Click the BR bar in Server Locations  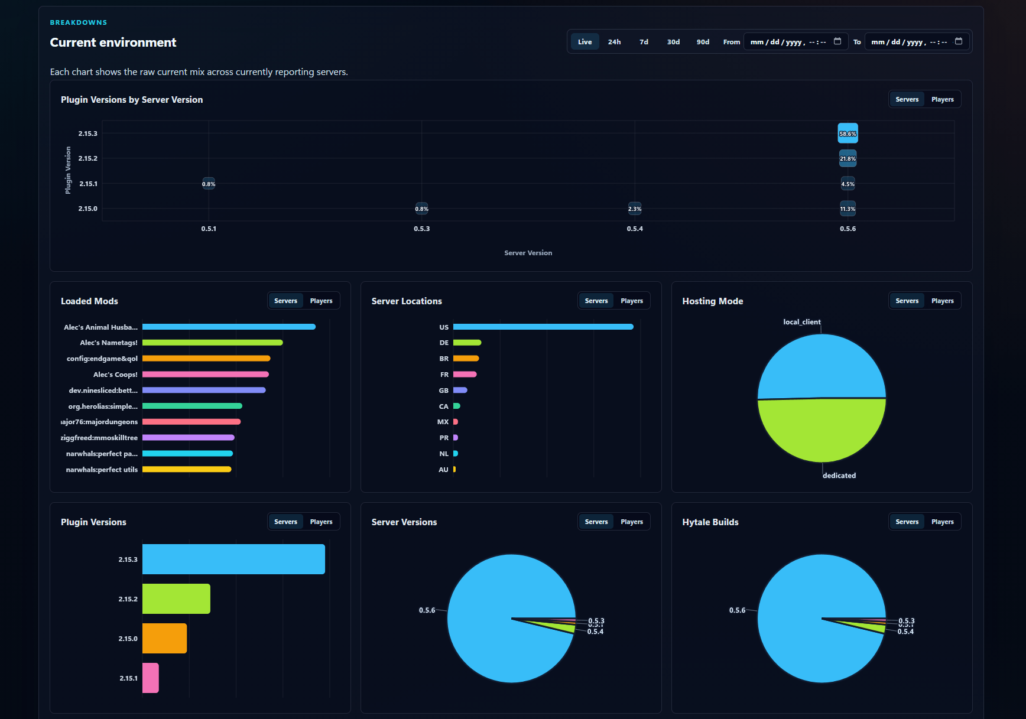coord(466,359)
